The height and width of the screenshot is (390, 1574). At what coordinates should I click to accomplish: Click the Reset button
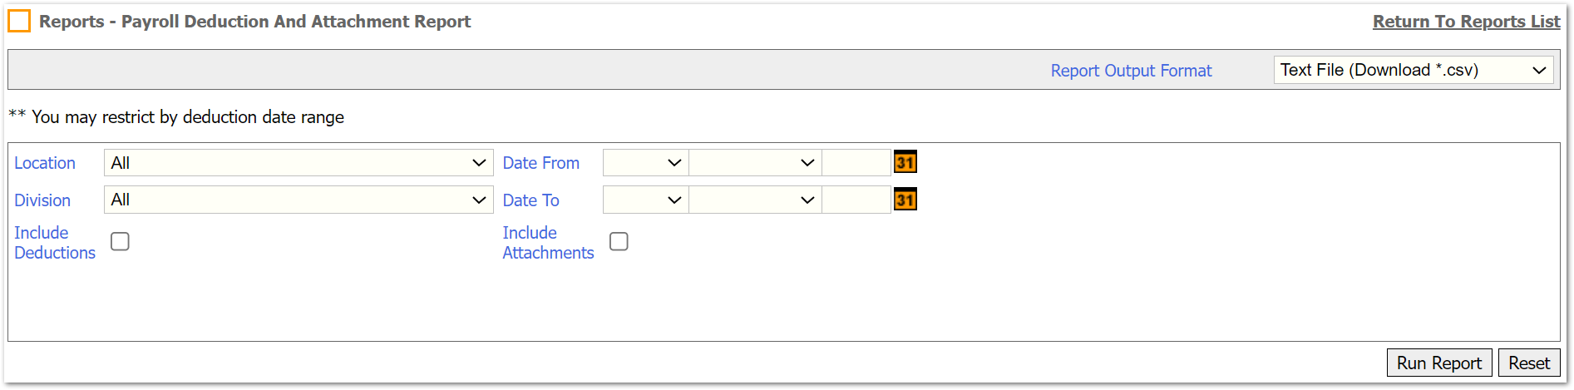click(1529, 363)
